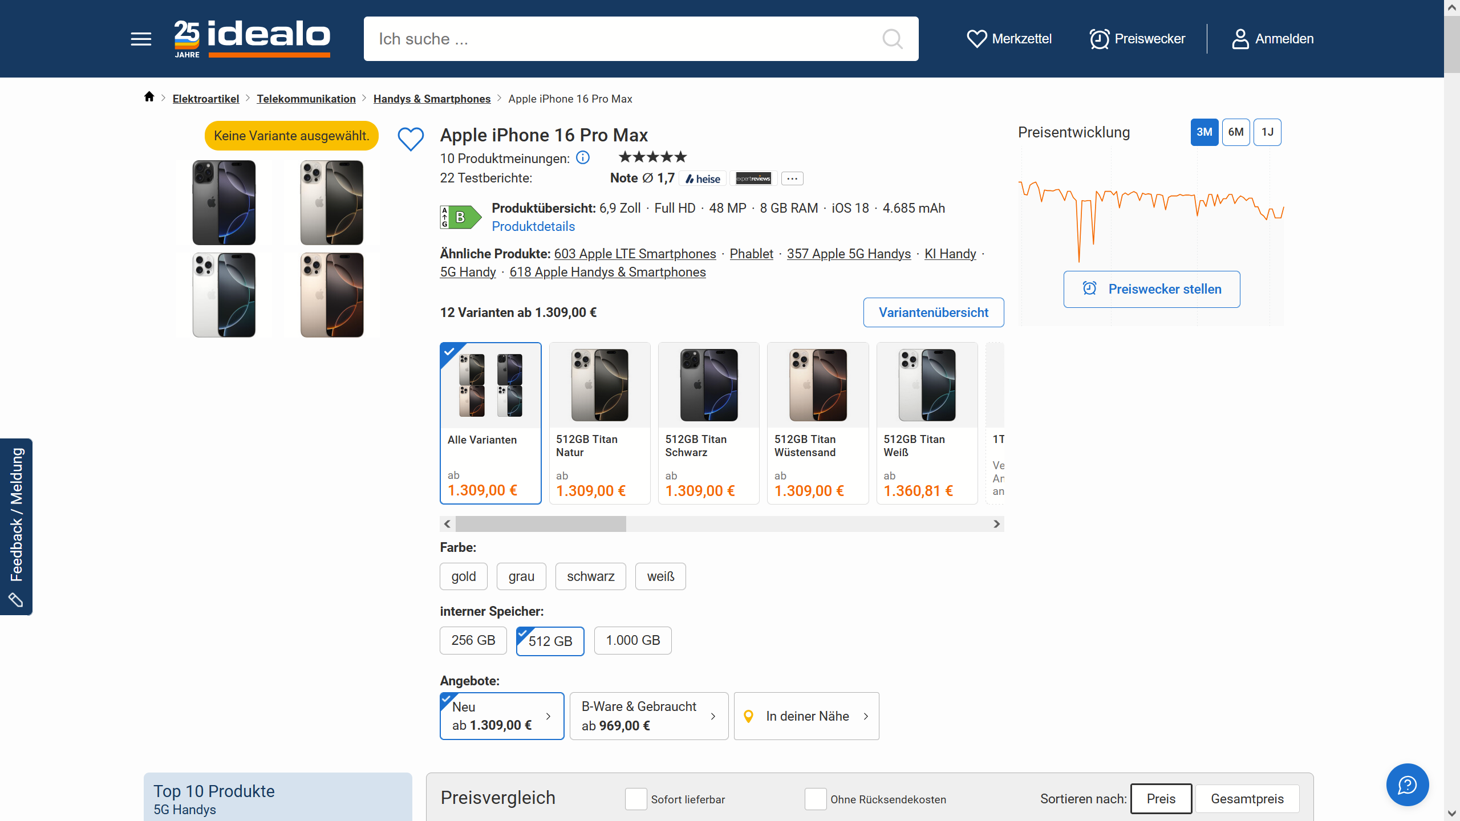The width and height of the screenshot is (1460, 821).
Task: Switch price chart to 6M
Action: [x=1236, y=132]
